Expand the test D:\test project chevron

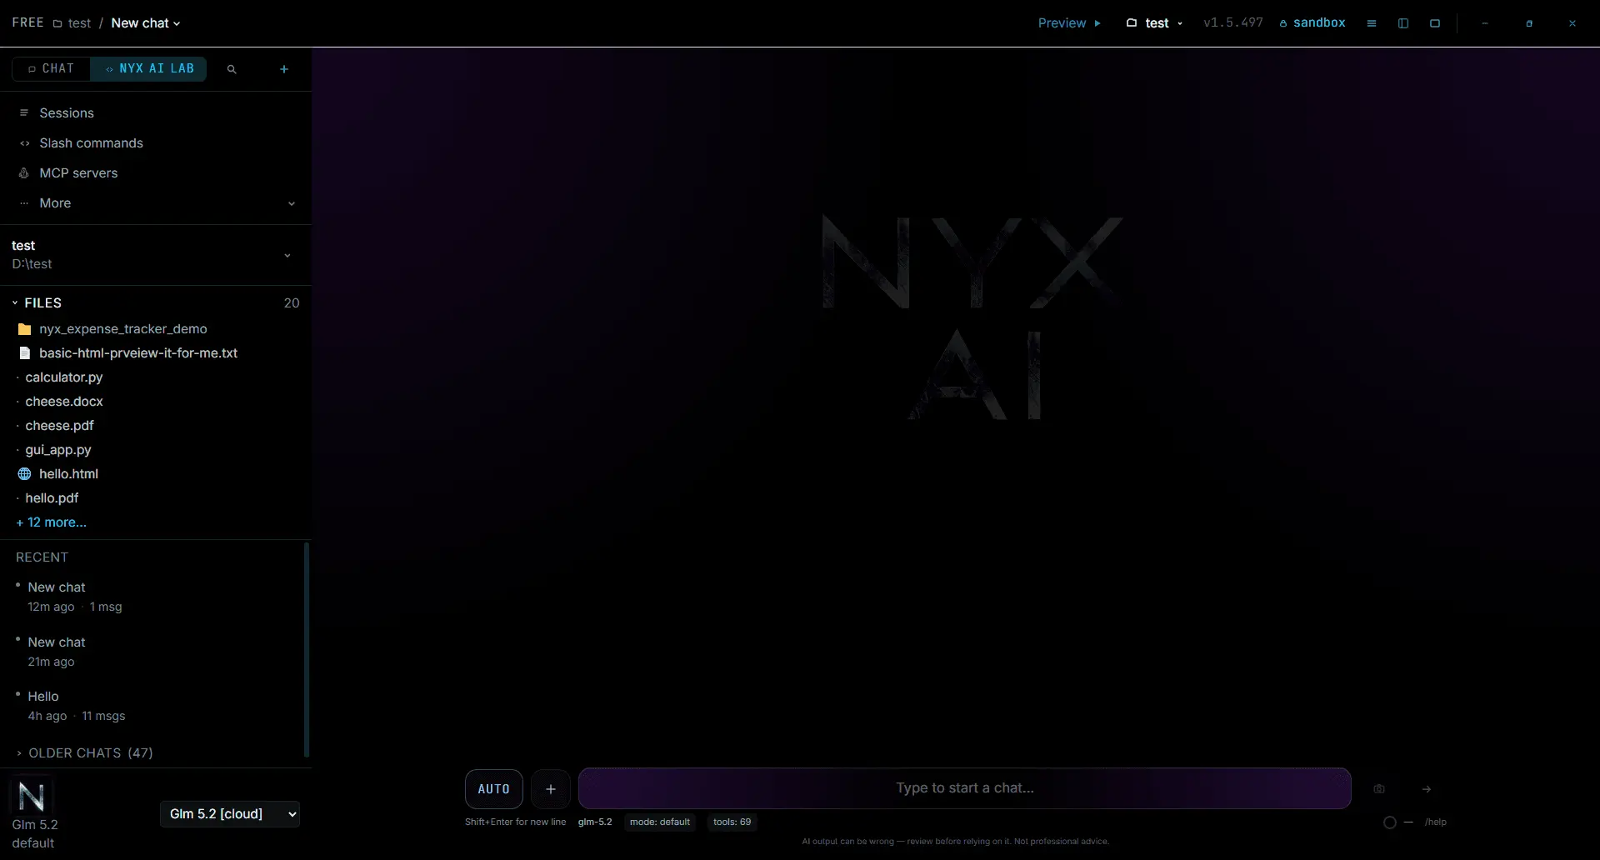pyautogui.click(x=287, y=256)
